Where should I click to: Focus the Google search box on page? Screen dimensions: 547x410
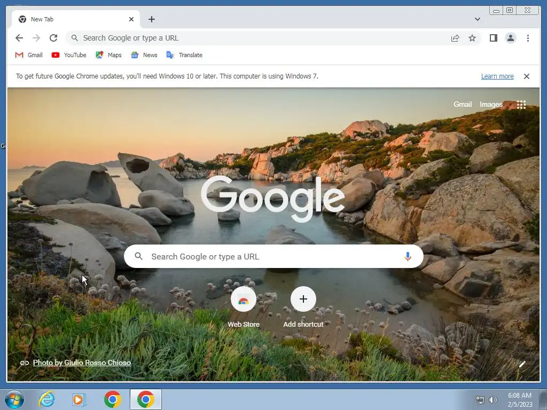(x=273, y=257)
